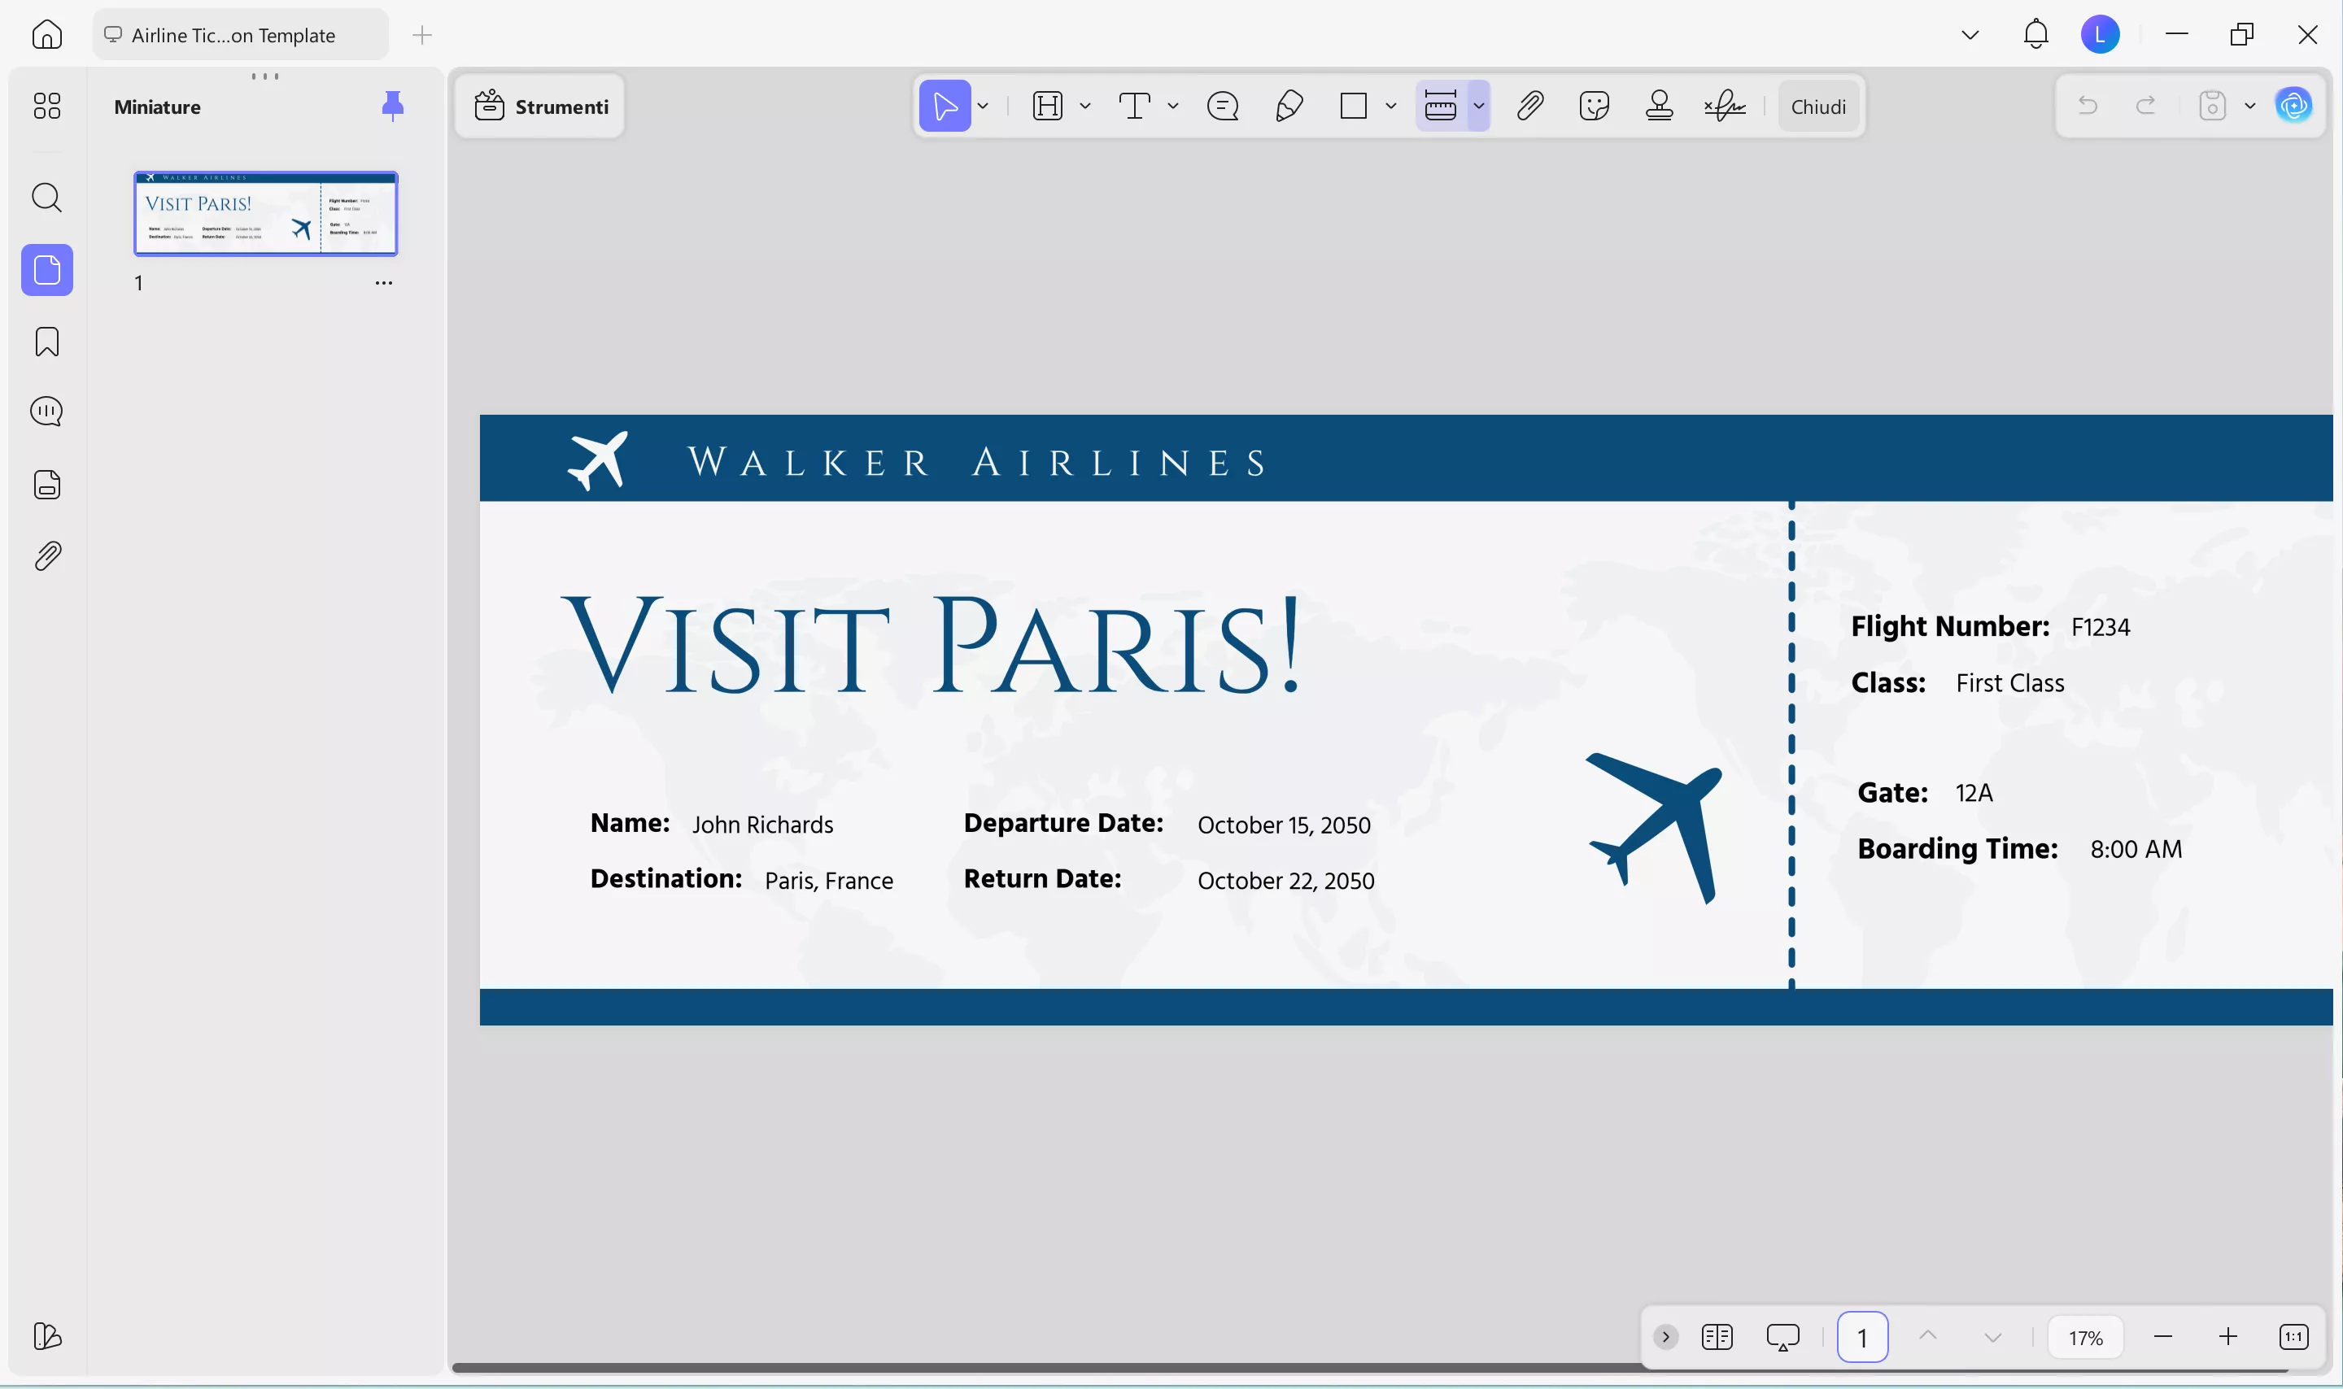Screen dimensions: 2343x1389
Task: Add an attachment with paperclip toolbar icon
Action: [1529, 106]
